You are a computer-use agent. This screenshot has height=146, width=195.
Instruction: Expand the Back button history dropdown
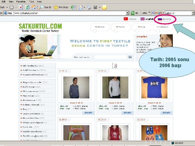(7, 7)
